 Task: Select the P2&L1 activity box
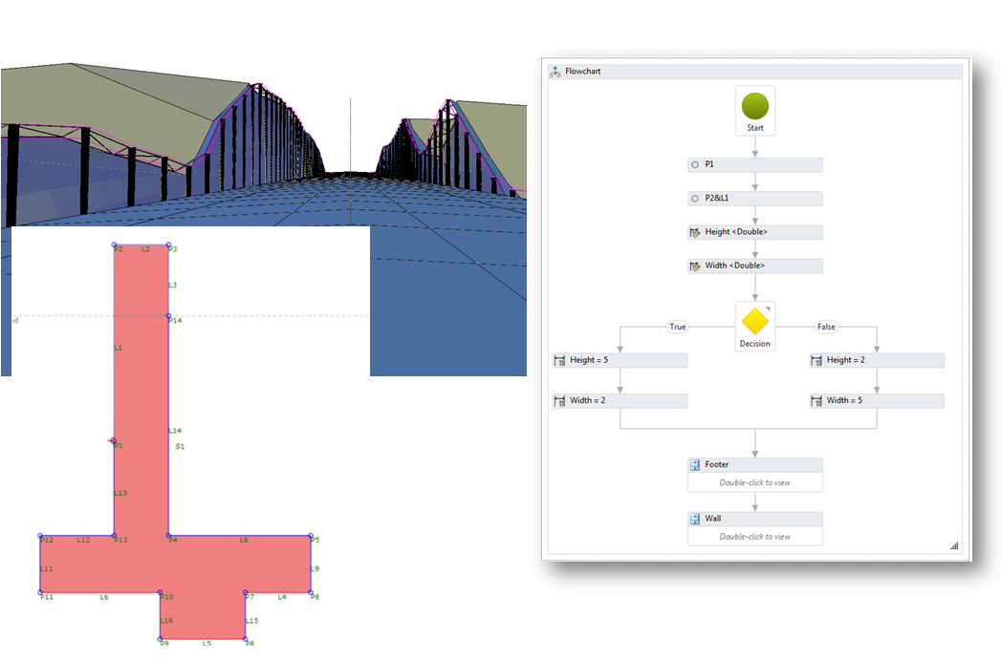pyautogui.click(x=755, y=199)
